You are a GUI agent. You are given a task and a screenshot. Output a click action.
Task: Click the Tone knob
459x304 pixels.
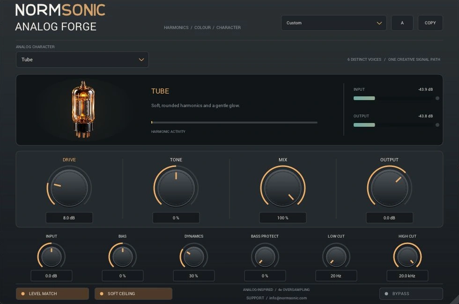click(x=176, y=188)
